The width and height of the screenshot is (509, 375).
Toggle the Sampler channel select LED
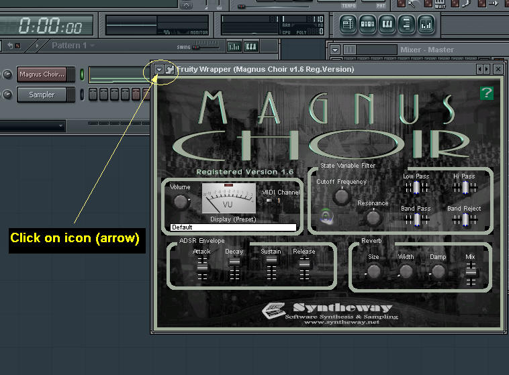pos(82,95)
